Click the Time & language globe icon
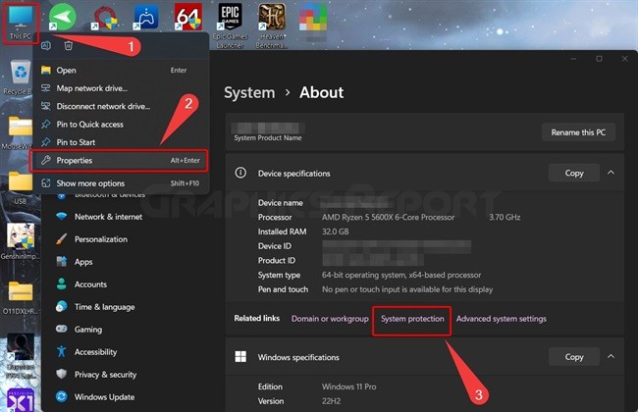 pyautogui.click(x=62, y=307)
